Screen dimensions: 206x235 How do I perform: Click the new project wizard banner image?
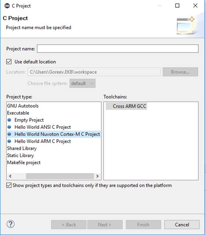pyautogui.click(x=186, y=25)
